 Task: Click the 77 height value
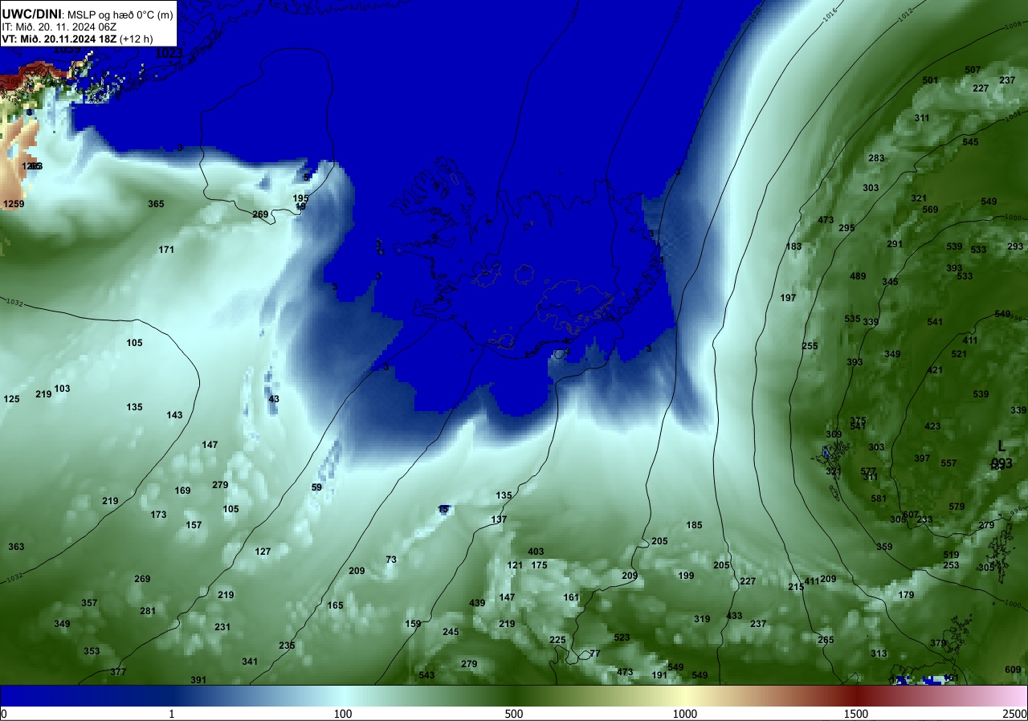tap(594, 654)
